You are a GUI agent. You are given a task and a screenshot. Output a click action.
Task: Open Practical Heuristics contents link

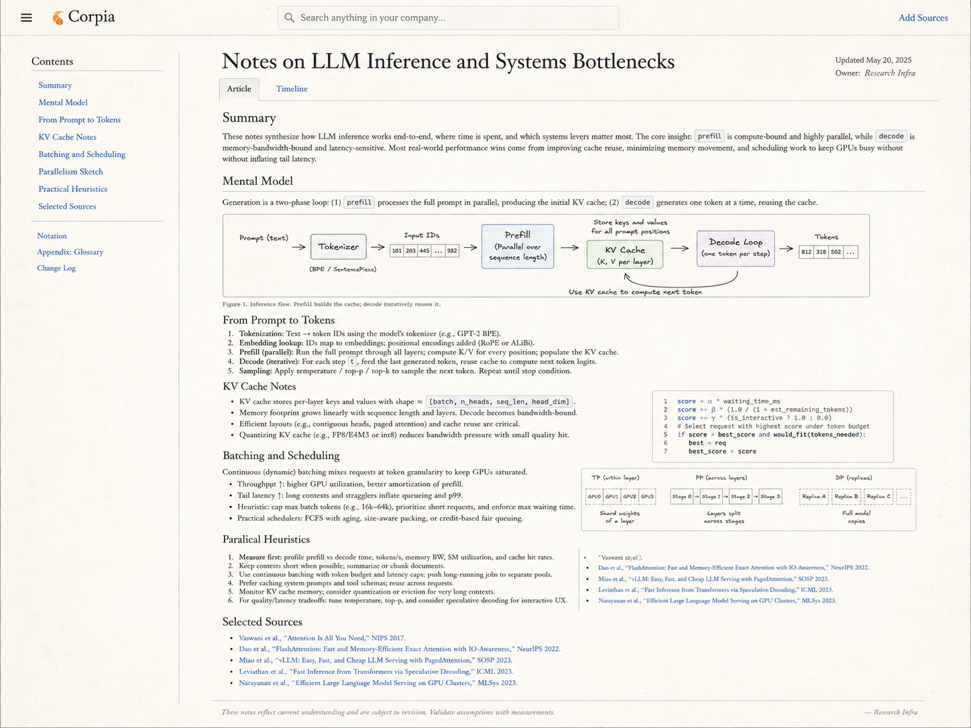(73, 189)
